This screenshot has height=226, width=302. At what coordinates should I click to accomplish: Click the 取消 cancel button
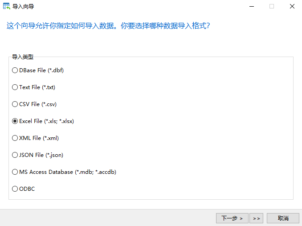coord(283,218)
